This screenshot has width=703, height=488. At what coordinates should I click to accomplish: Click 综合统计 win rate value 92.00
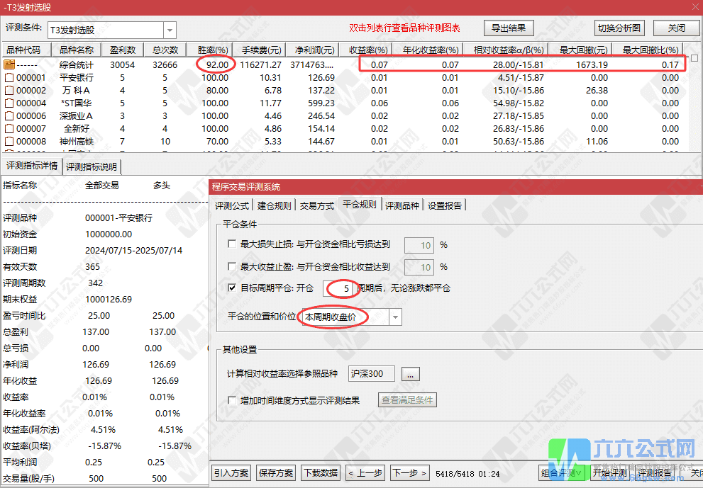217,65
